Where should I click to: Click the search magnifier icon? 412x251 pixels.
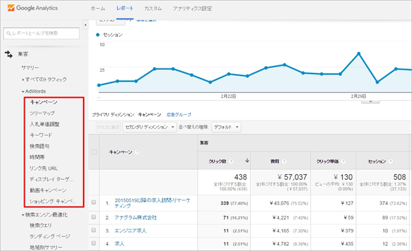pos(8,34)
